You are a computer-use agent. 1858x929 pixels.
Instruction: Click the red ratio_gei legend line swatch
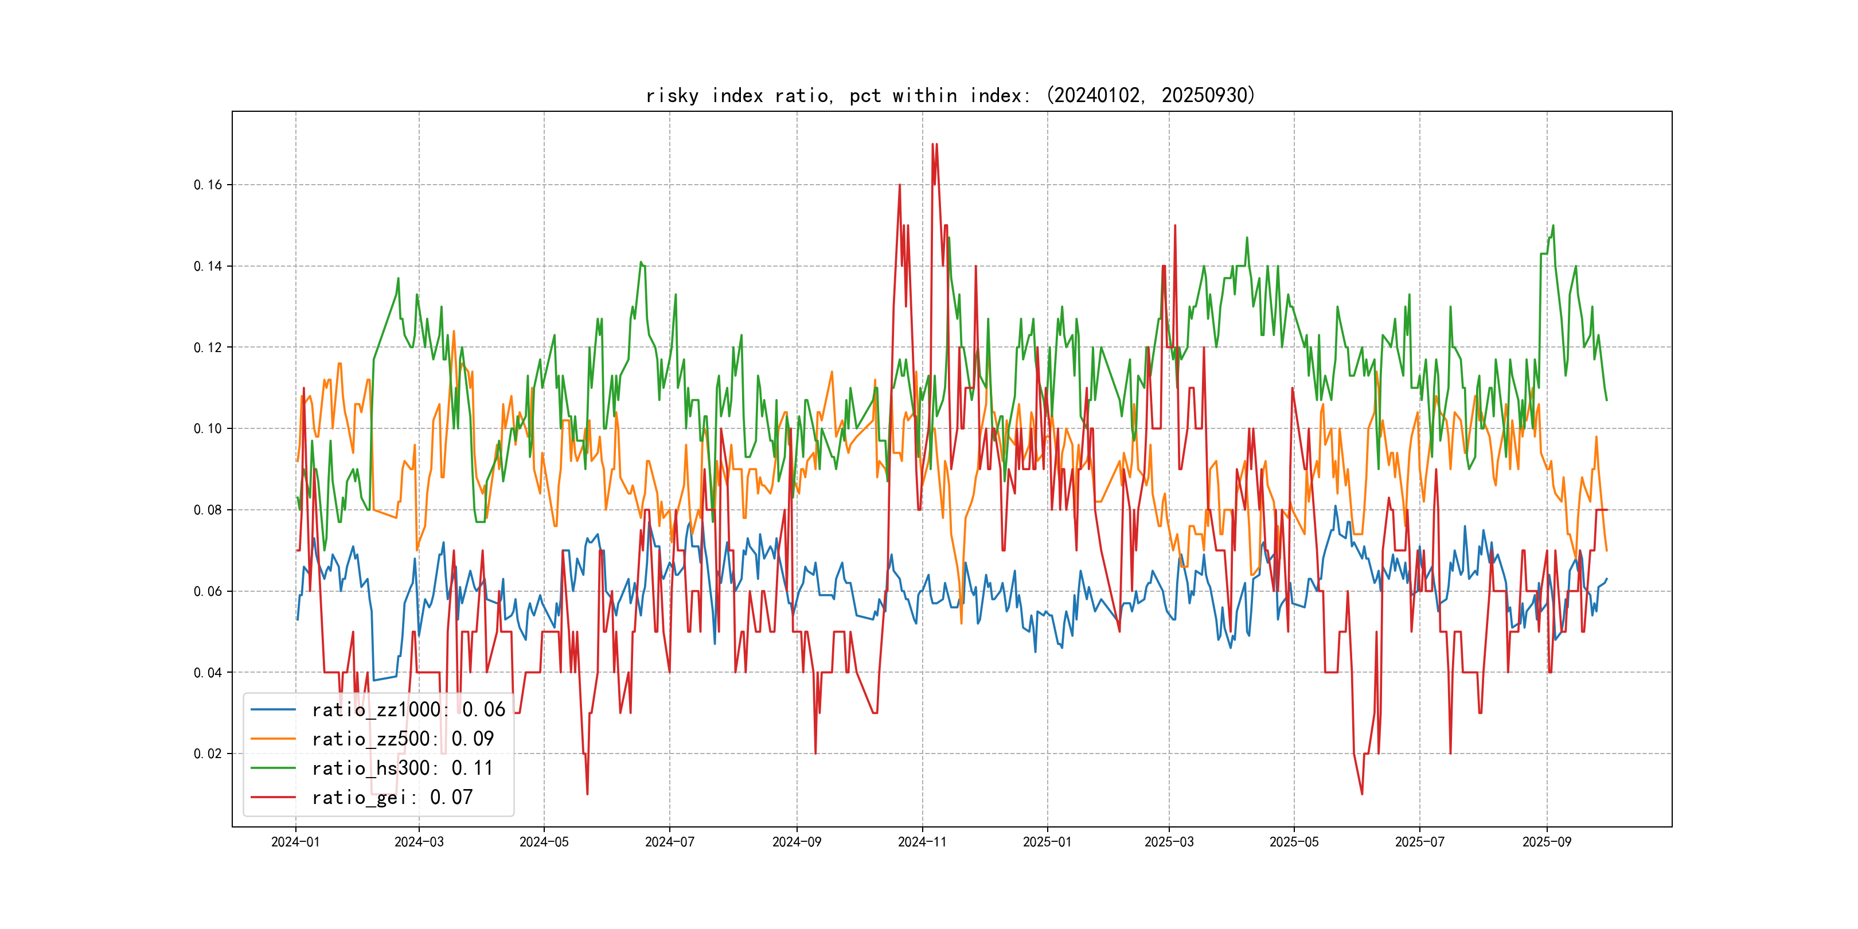272,797
